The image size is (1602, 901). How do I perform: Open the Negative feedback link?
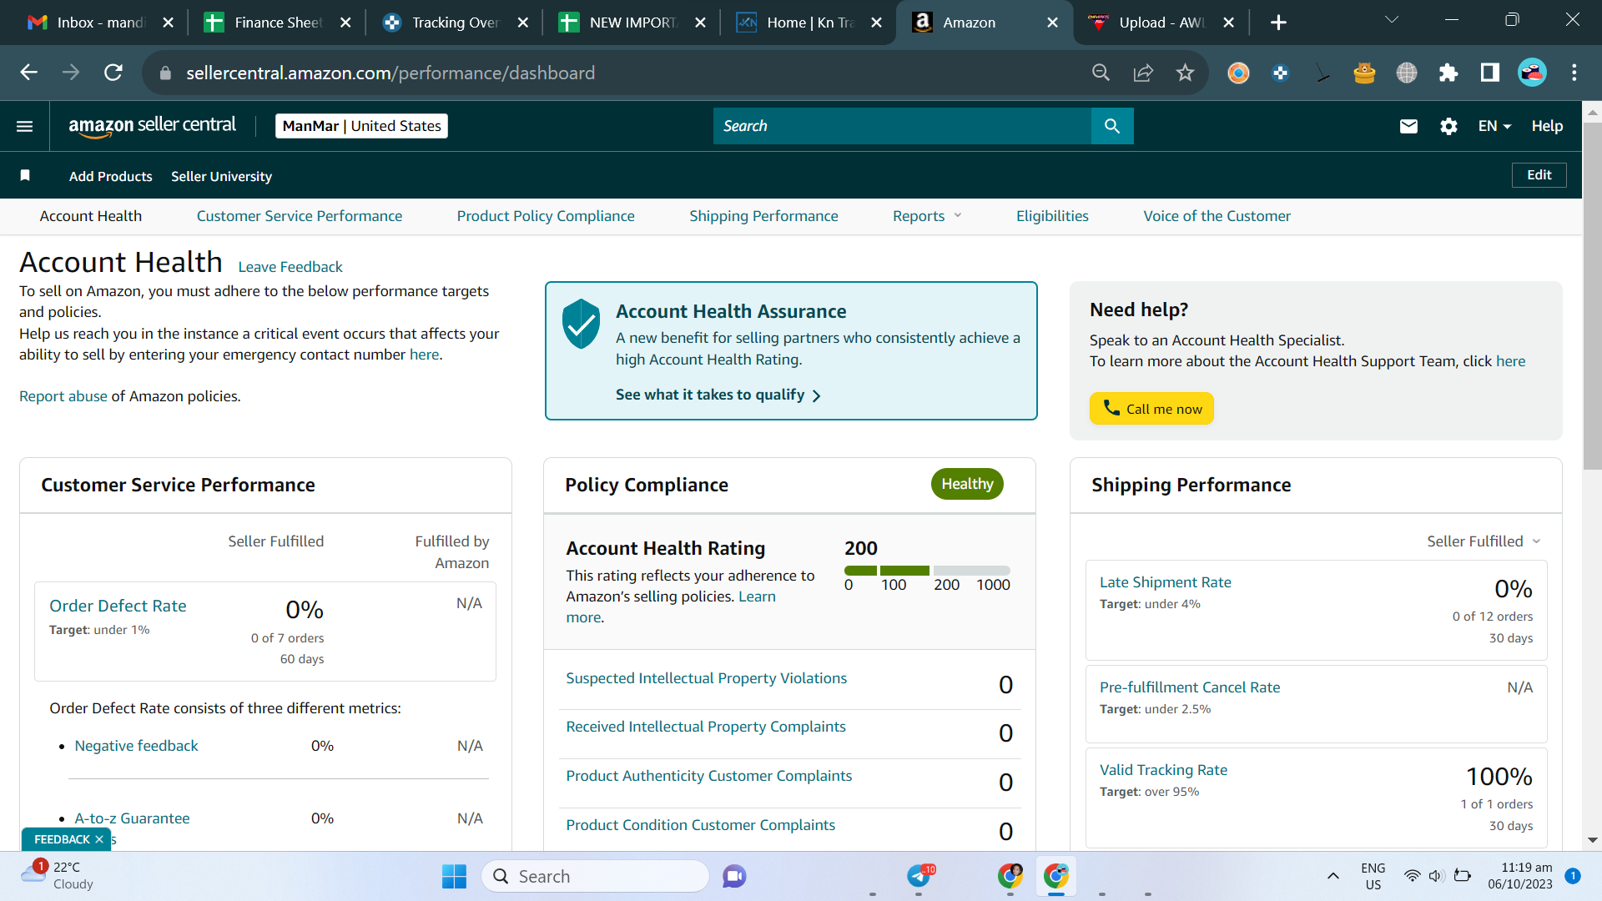coord(136,746)
